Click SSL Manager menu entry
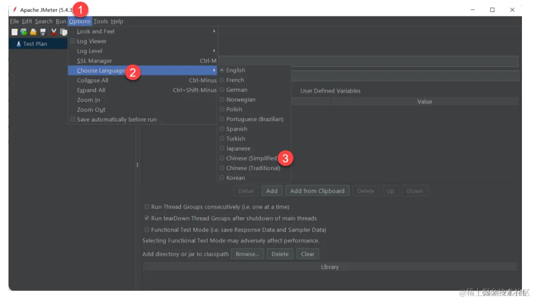This screenshot has height=300, width=533. (x=143, y=61)
